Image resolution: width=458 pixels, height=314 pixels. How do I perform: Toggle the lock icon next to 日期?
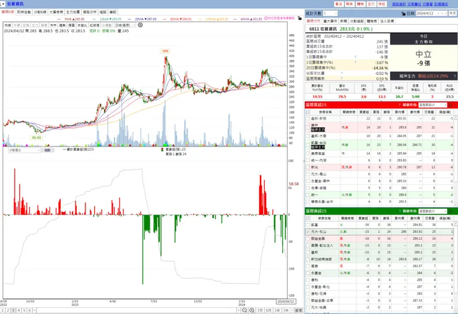point(404,14)
